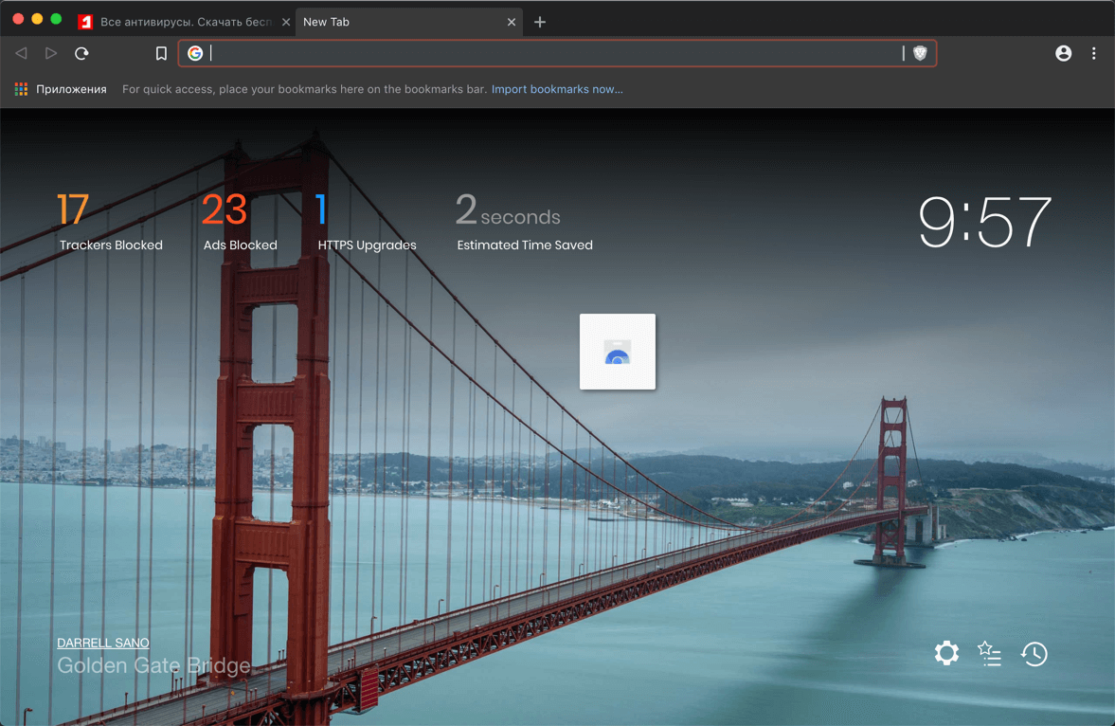
Task: Reload the current page
Action: (x=81, y=54)
